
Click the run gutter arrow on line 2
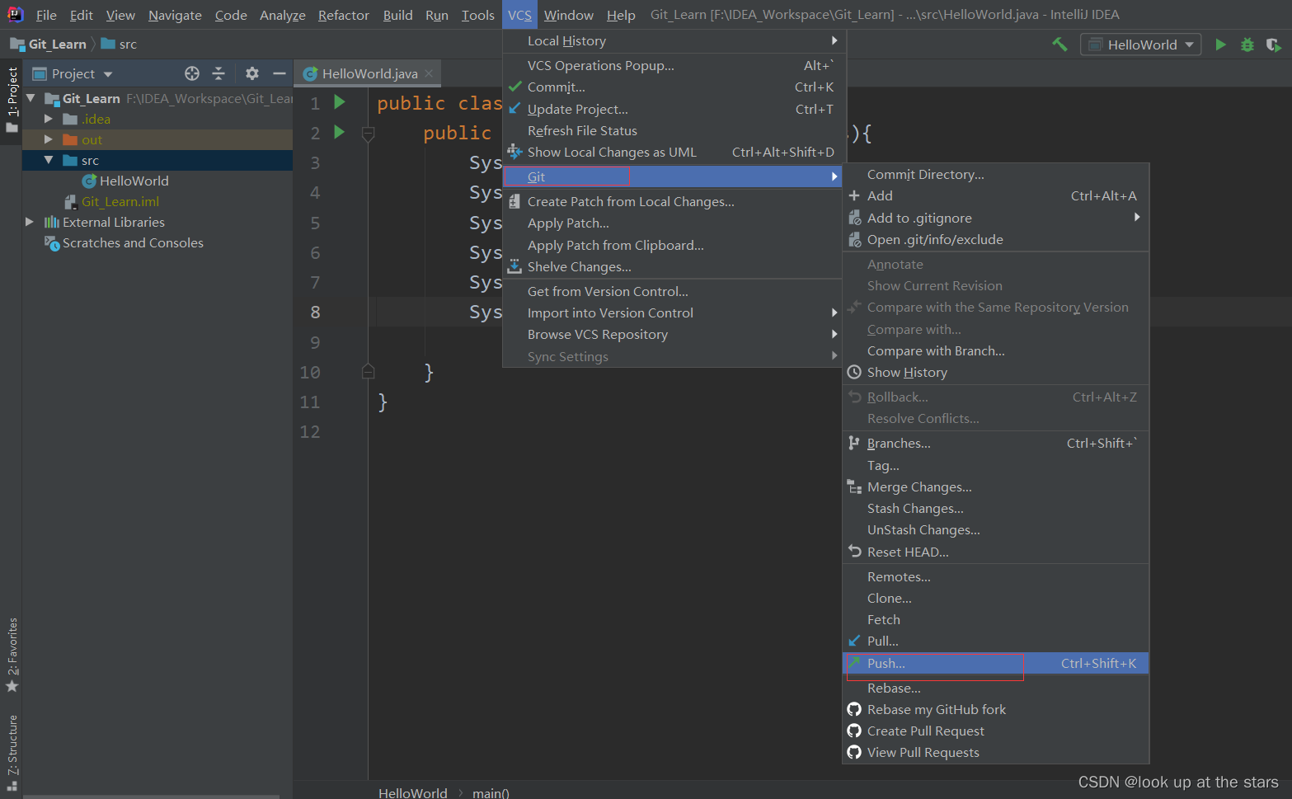pyautogui.click(x=340, y=132)
